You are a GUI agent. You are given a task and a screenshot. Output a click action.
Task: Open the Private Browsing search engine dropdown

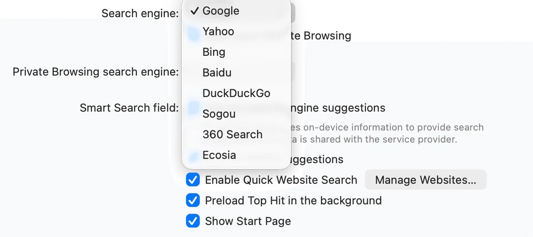point(293,72)
